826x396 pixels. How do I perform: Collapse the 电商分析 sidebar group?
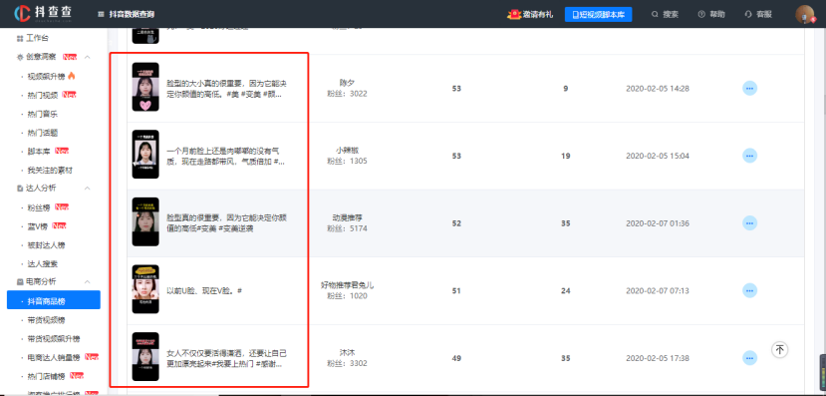88,281
